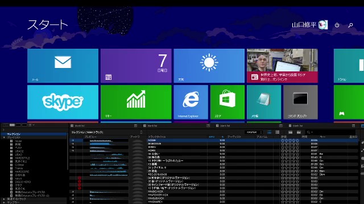Open the green Games tile with controller icon
Image resolution: width=364 pixels, height=204 pixels.
click(349, 102)
